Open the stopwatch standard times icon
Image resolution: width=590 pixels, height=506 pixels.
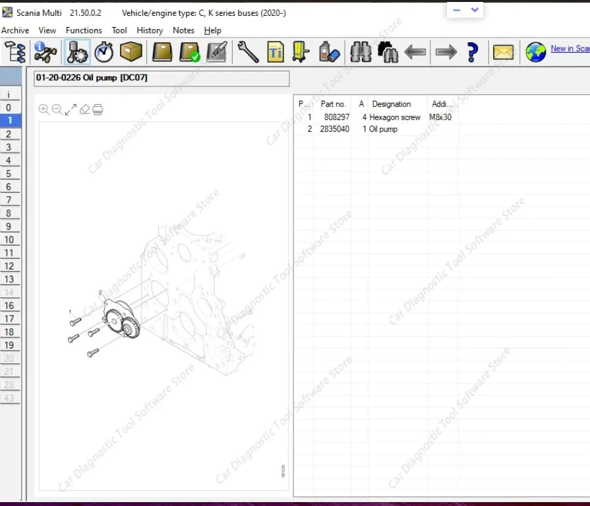click(103, 51)
